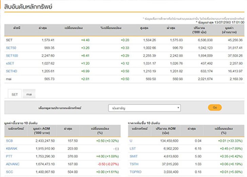Open the SCB stock link
This screenshot has width=247, height=177.
point(9,141)
